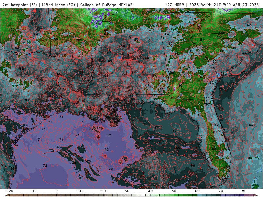Click the 20 label on the color scale
Image resolution: width=263 pixels, height=197 pixels.
(103, 191)
